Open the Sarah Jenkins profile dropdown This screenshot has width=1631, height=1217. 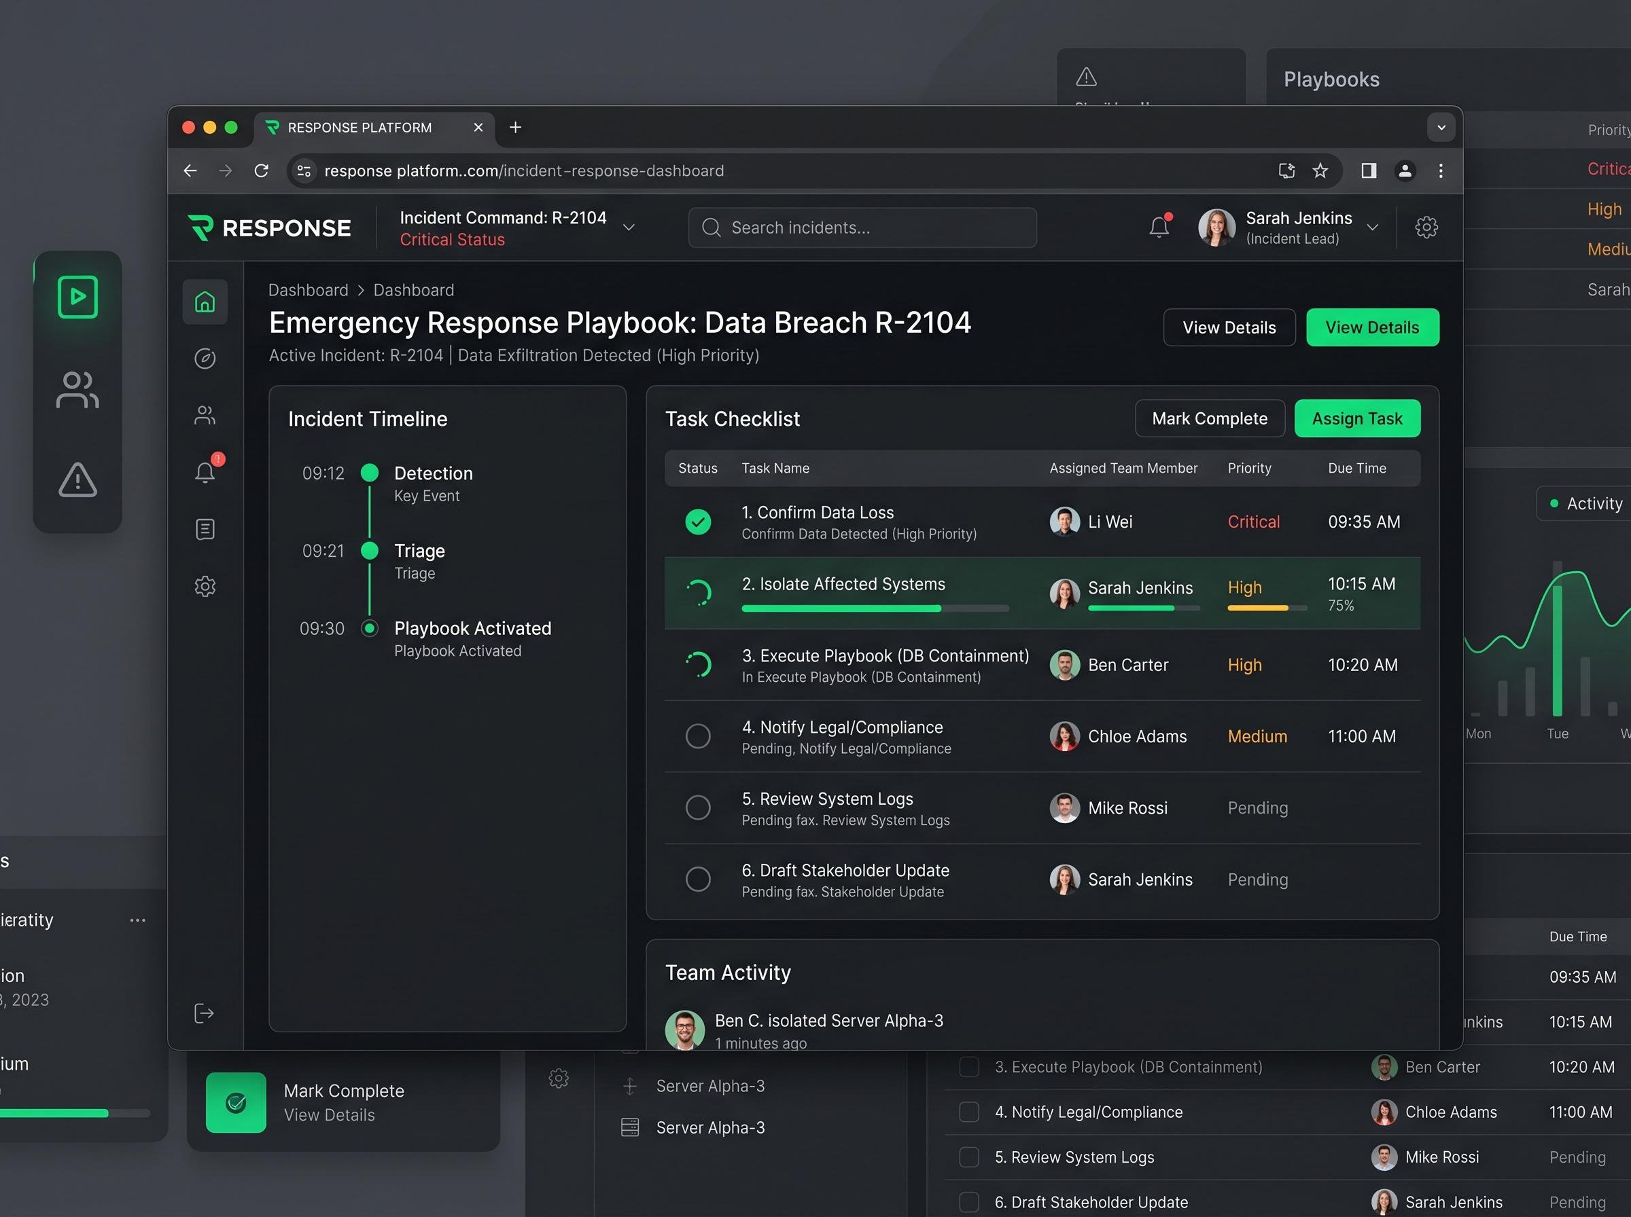(1372, 228)
